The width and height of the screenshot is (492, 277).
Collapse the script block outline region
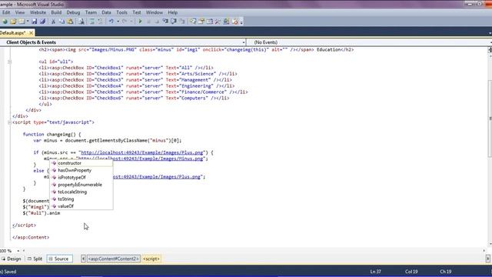10,122
